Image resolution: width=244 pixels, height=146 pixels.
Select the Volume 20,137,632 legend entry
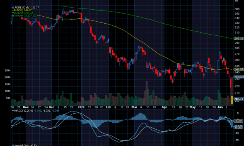point(26,16)
